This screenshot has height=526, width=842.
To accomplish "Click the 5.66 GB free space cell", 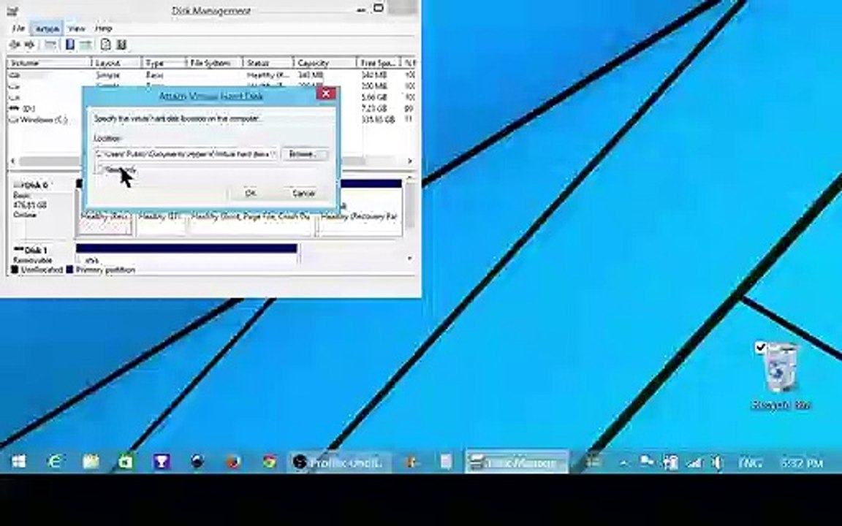I will pos(374,98).
